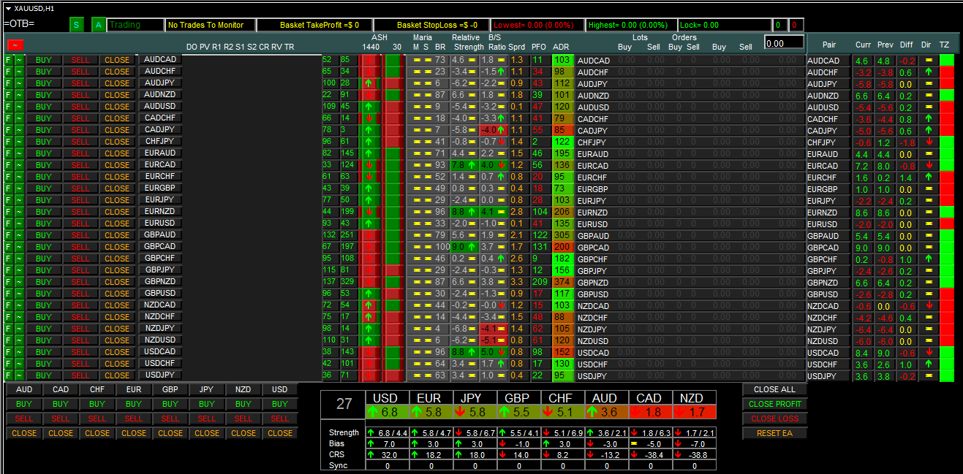The height and width of the screenshot is (474, 963).
Task: Click BUY under the NZD basket column
Action: tap(243, 404)
